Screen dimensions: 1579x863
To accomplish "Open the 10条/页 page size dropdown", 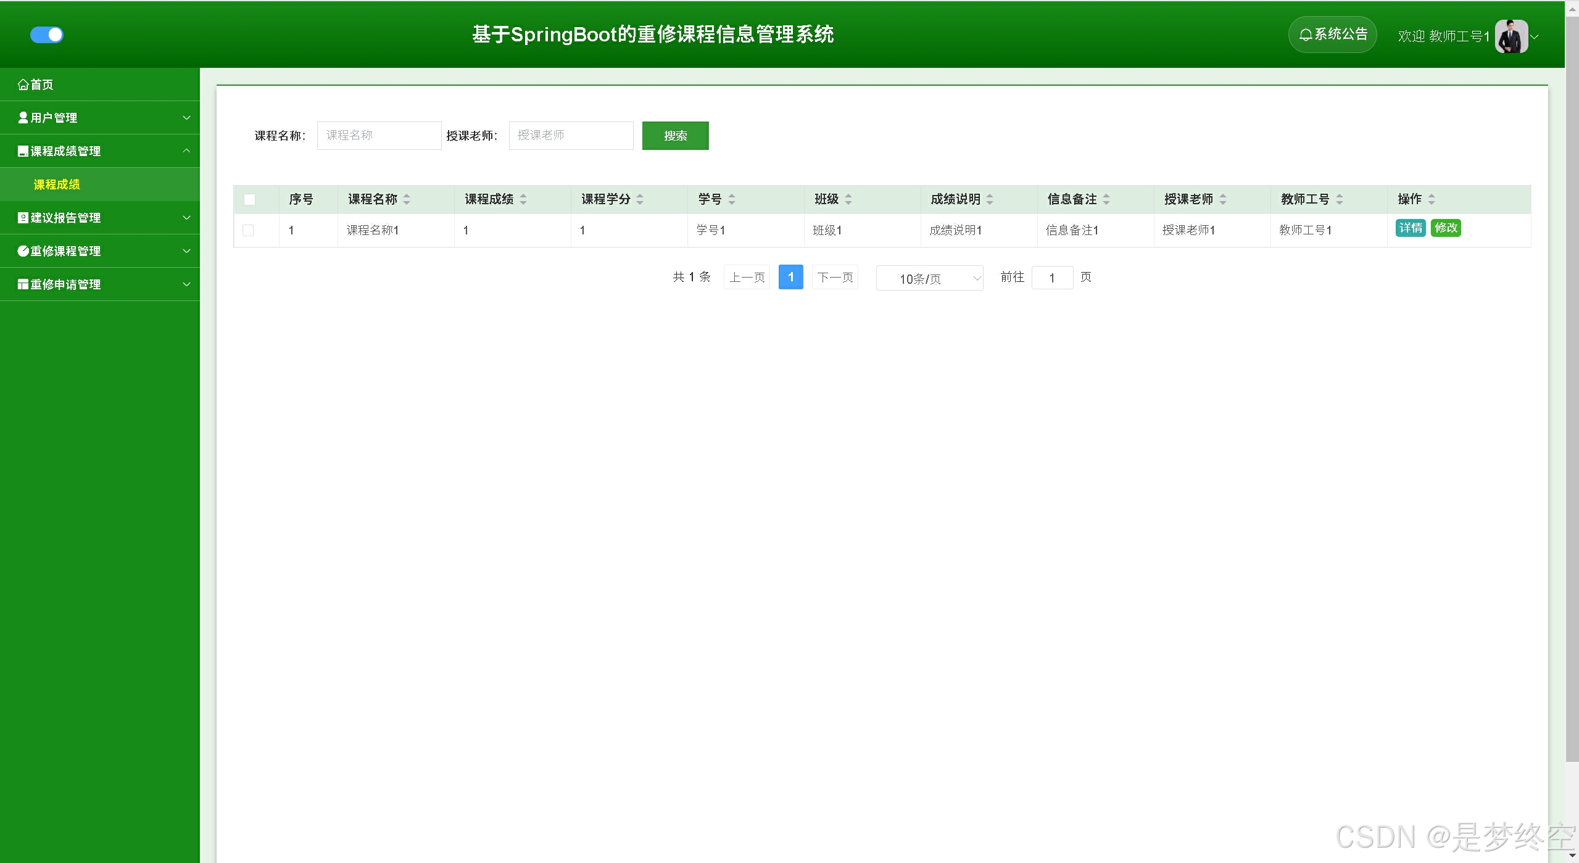I will (929, 278).
